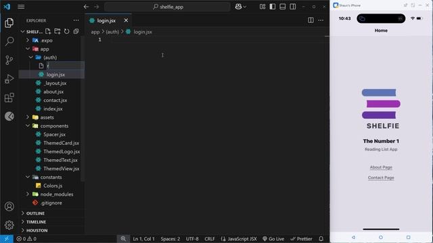The width and height of the screenshot is (433, 243).
Task: Open Accounts menu in activity bar
Action: point(9,207)
